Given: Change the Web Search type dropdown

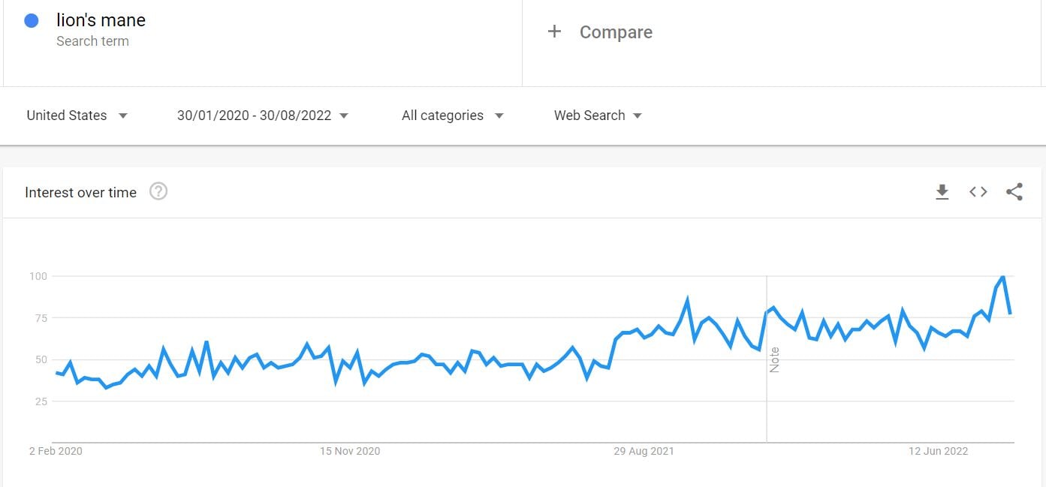Looking at the screenshot, I should pos(598,116).
